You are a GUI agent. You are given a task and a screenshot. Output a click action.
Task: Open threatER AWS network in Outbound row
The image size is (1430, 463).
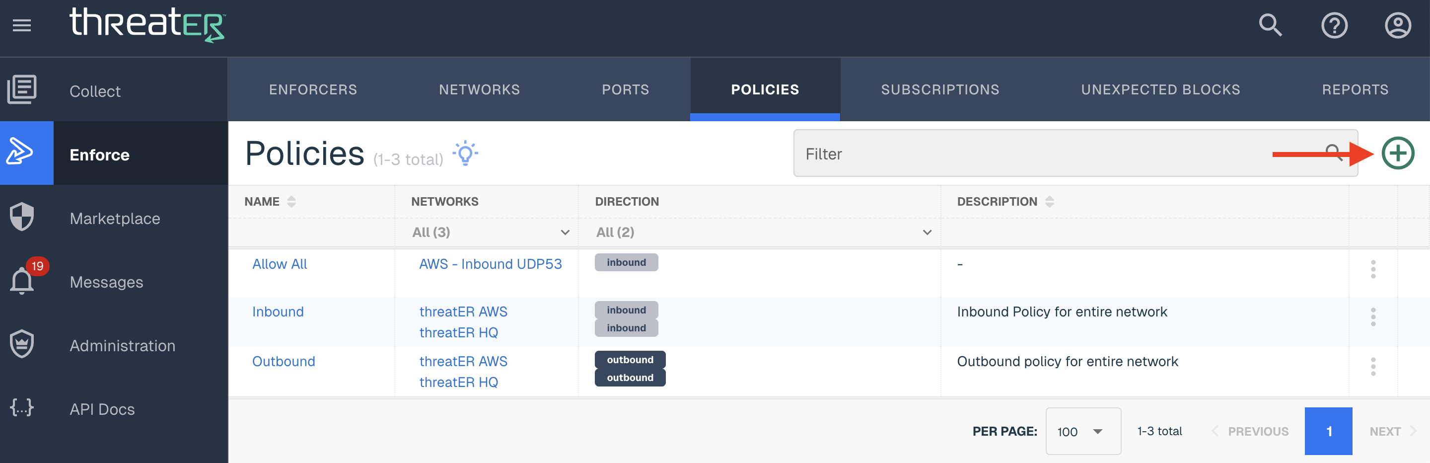click(463, 361)
